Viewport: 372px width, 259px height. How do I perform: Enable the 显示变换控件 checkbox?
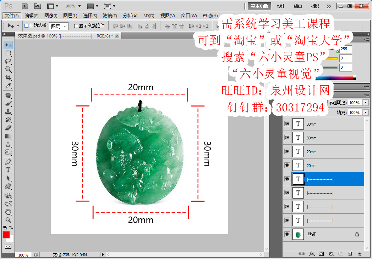point(77,25)
